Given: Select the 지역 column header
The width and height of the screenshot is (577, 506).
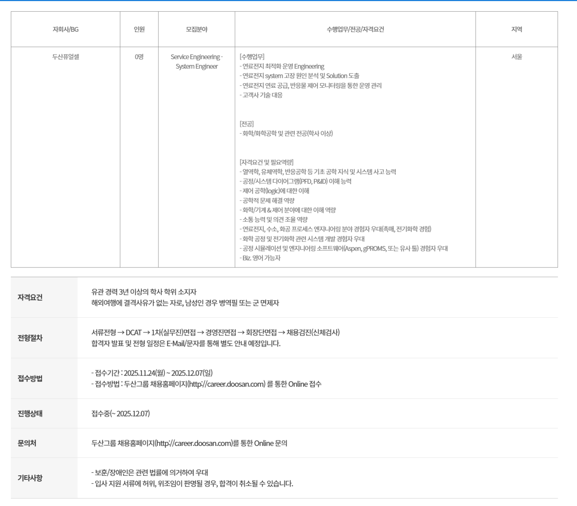Looking at the screenshot, I should click(516, 29).
